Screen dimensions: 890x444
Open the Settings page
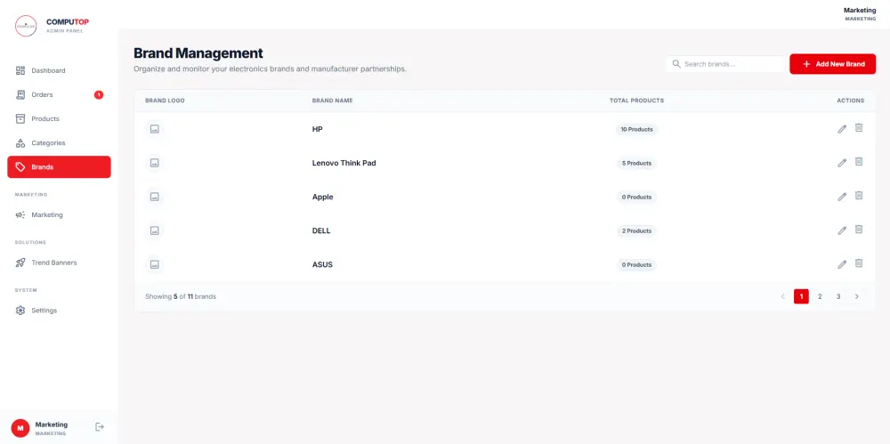click(x=59, y=311)
